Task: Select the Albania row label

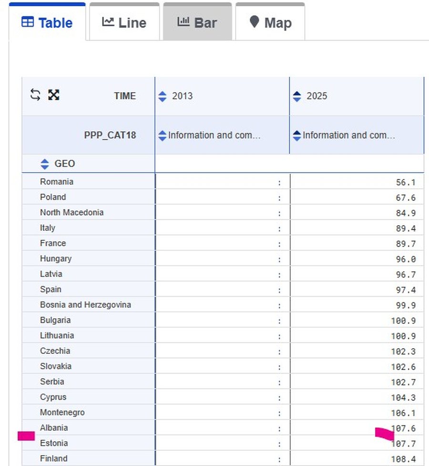Action: pyautogui.click(x=54, y=428)
